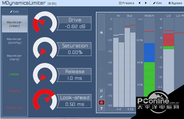Click the LU loudness meter
Screen dimensions: 184x119
point(168,56)
